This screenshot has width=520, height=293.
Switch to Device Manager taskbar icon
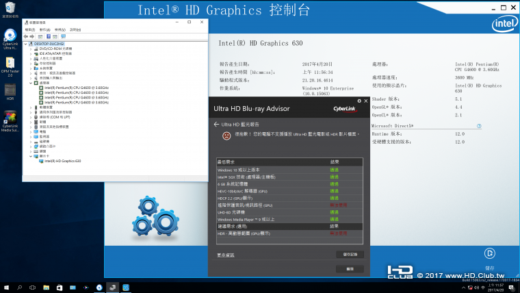tap(113, 288)
